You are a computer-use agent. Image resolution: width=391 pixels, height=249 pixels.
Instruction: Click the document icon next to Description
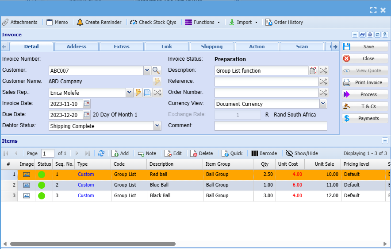(313, 70)
